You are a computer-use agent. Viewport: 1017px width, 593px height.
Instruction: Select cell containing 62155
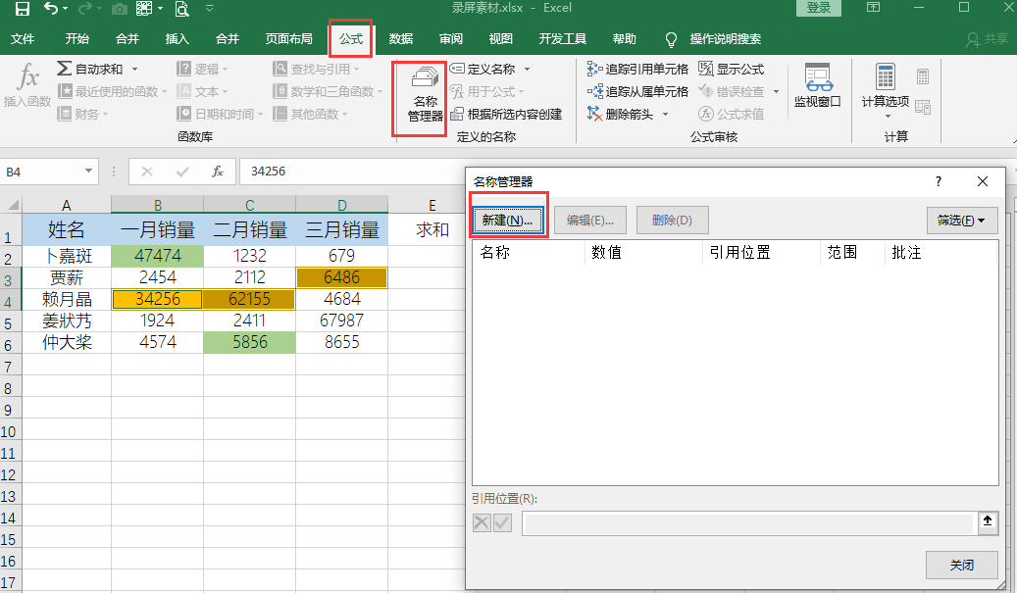point(250,299)
